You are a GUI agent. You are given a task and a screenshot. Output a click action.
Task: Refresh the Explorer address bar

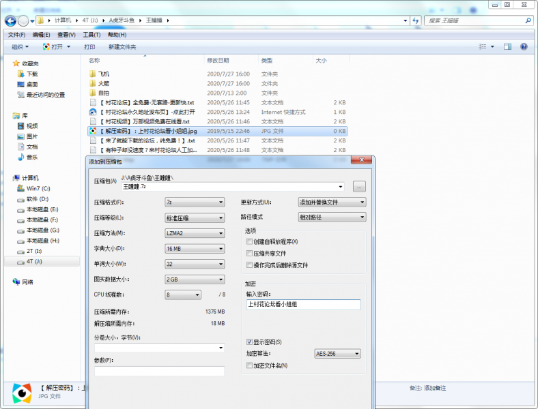416,20
